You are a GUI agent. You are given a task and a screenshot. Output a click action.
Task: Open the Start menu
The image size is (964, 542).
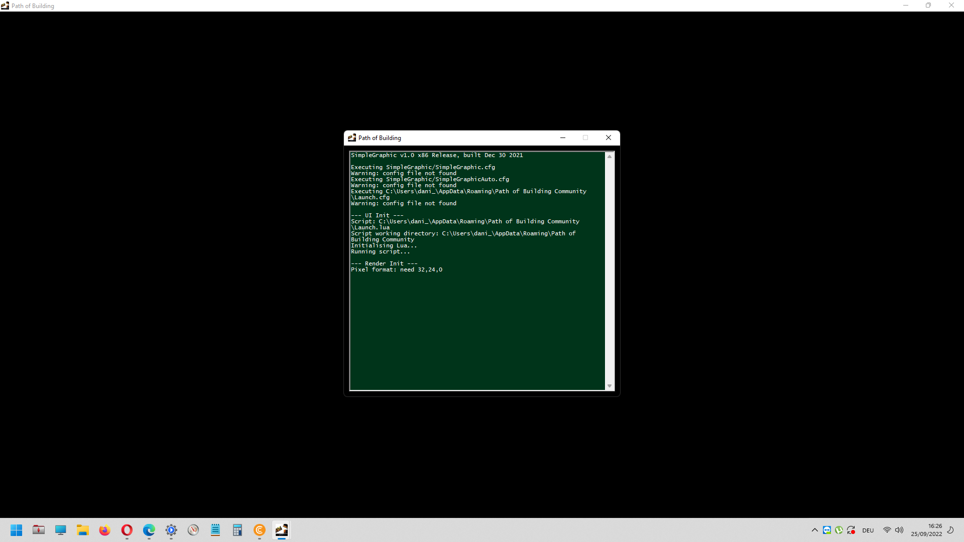click(17, 530)
